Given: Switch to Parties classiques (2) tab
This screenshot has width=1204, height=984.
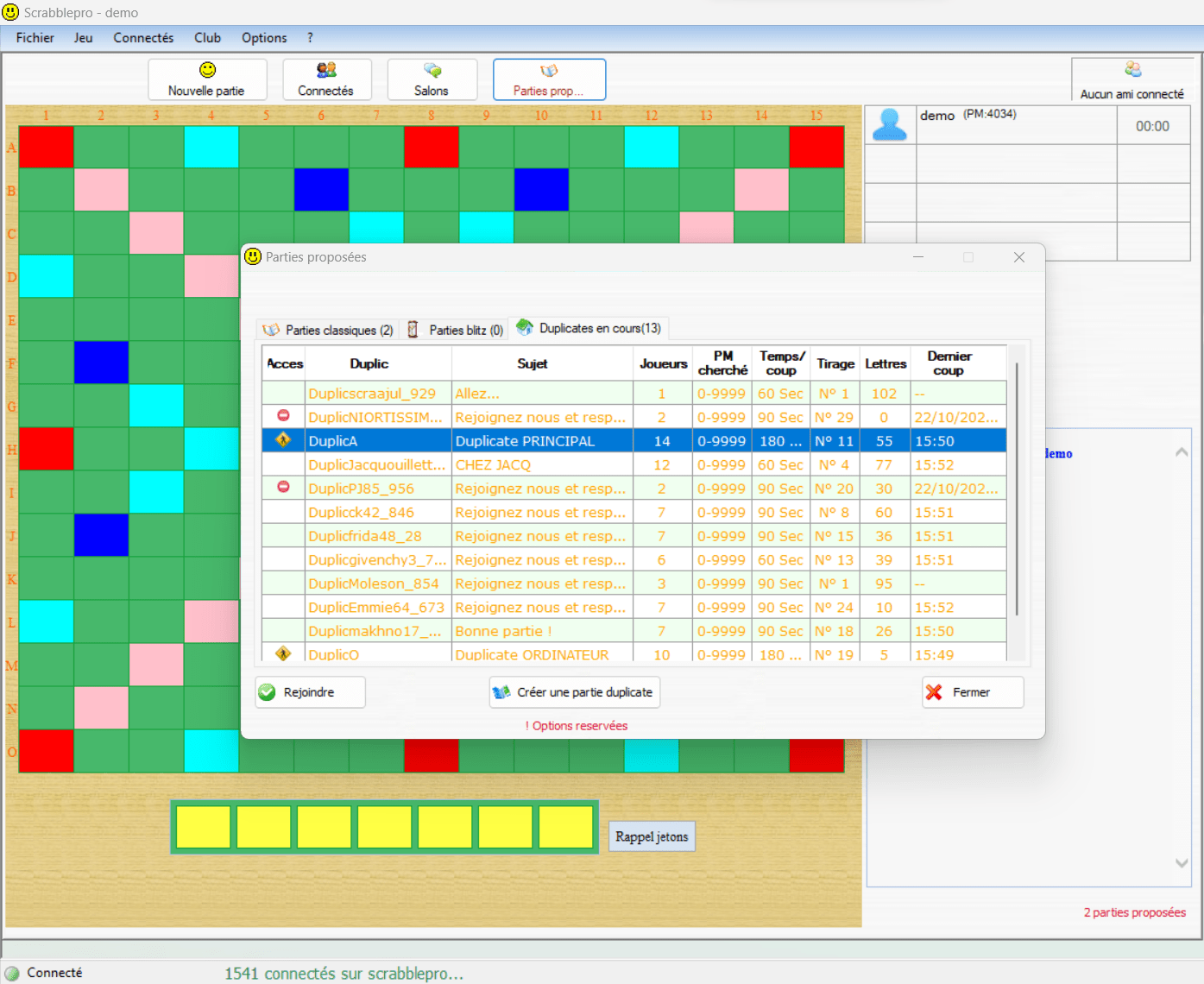Looking at the screenshot, I should [x=328, y=330].
